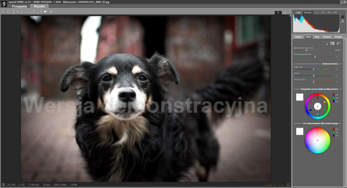Screen dimensions: 347x188
Task: Click ISO 200 in the status bar
Action: pos(11,185)
